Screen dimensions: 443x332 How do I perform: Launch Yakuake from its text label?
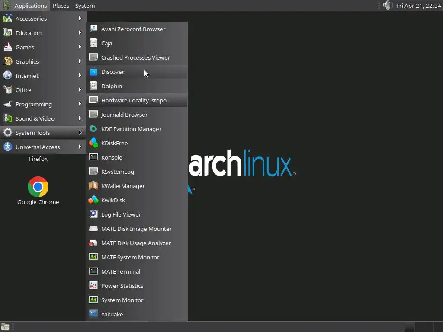click(x=112, y=314)
